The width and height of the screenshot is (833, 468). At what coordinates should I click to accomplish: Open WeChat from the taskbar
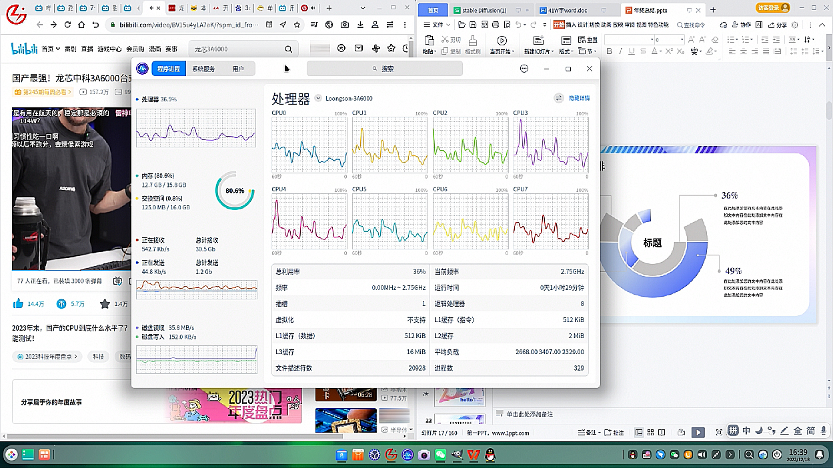440,455
